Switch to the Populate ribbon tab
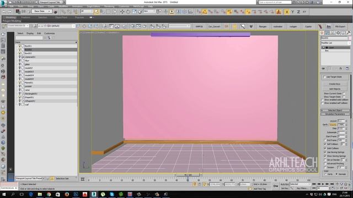Image resolution: width=353 pixels, height=198 pixels. pyautogui.click(x=79, y=17)
